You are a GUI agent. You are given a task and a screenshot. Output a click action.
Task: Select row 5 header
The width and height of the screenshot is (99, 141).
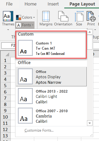(x=5, y=86)
